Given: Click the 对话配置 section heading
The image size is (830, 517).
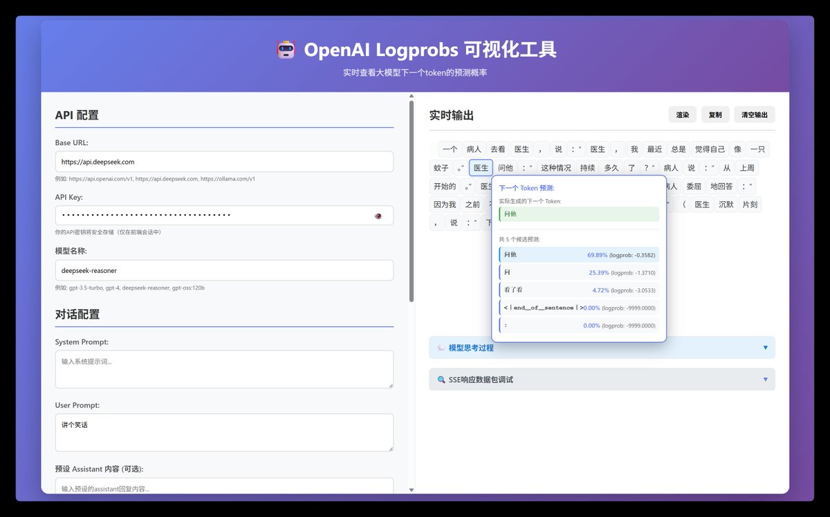Looking at the screenshot, I should point(77,314).
